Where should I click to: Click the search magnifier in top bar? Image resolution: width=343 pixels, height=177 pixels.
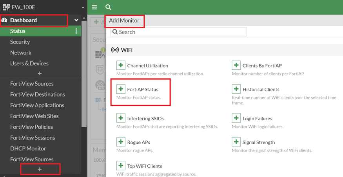coord(108,7)
